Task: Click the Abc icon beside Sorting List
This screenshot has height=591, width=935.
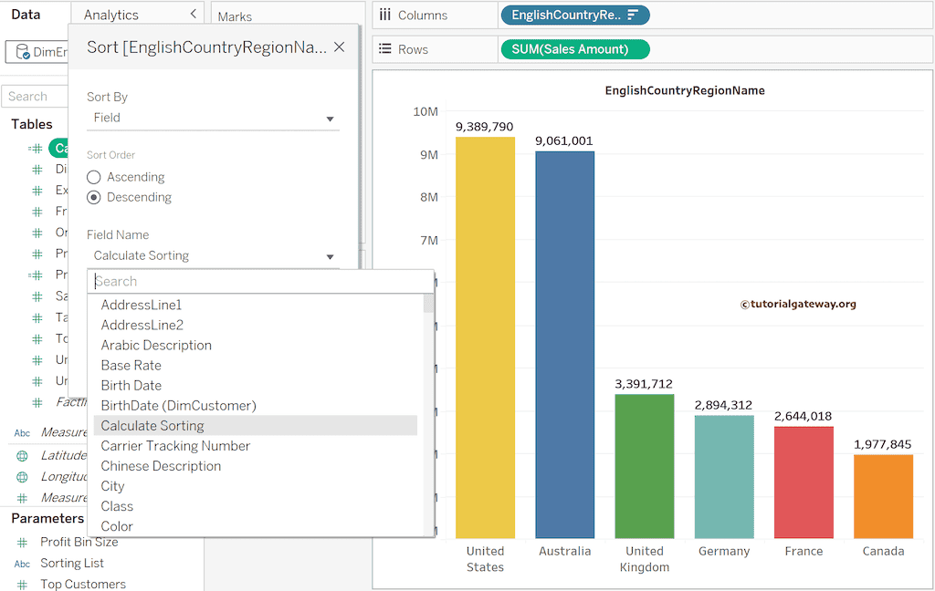Action: (22, 564)
